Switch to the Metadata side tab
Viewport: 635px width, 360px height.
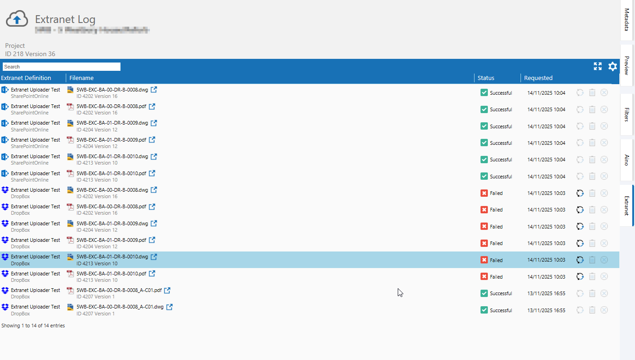pyautogui.click(x=627, y=19)
